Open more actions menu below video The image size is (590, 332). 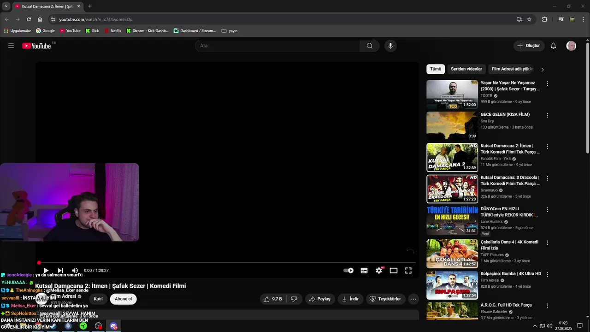point(413,299)
